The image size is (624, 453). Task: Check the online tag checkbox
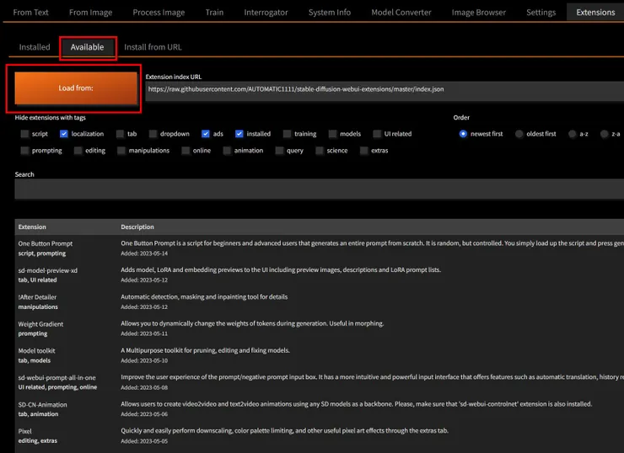coord(186,151)
